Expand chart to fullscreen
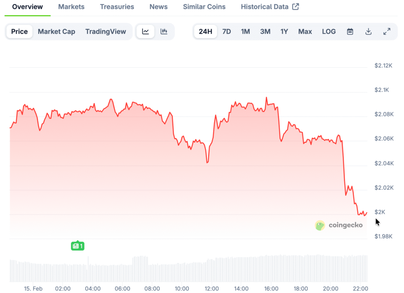This screenshot has width=404, height=293. pos(387,32)
